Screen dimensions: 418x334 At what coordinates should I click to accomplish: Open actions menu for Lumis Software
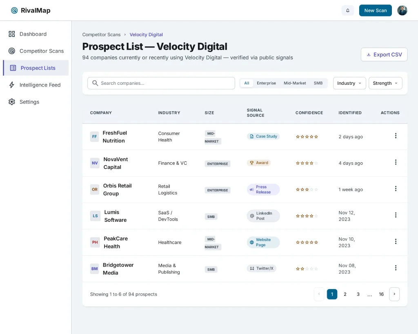(396, 215)
